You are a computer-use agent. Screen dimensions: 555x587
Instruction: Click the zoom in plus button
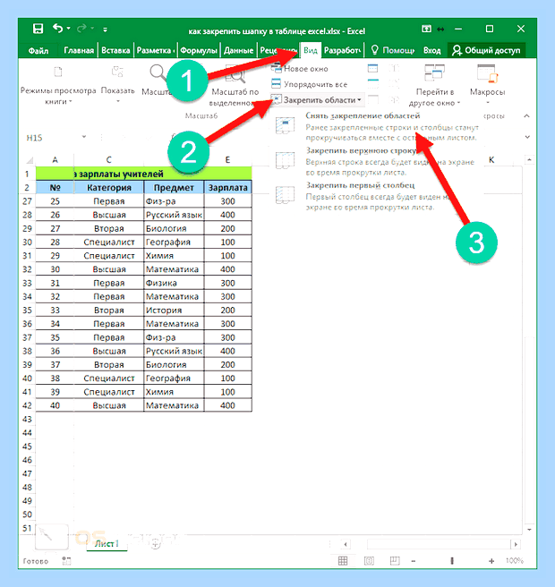point(491,561)
